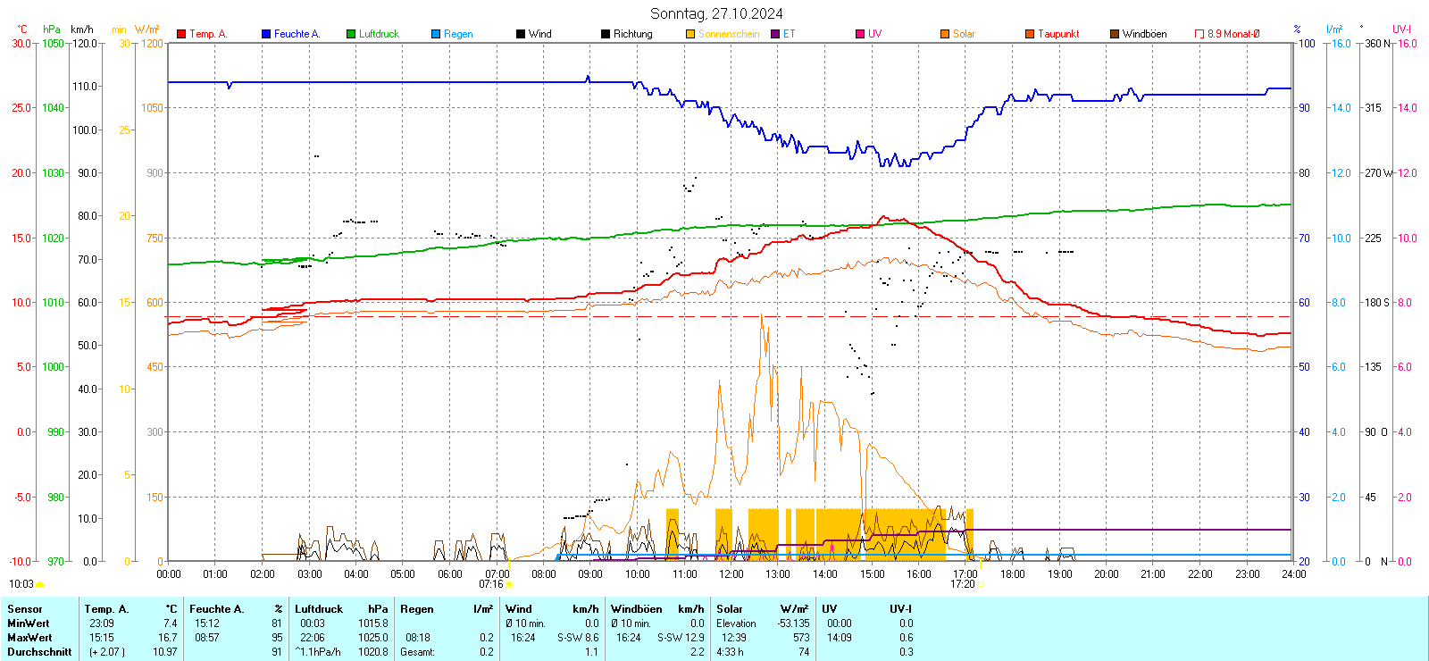Screen dimensions: 1429x661
Task: Click the Solar legend label
Action: (964, 34)
